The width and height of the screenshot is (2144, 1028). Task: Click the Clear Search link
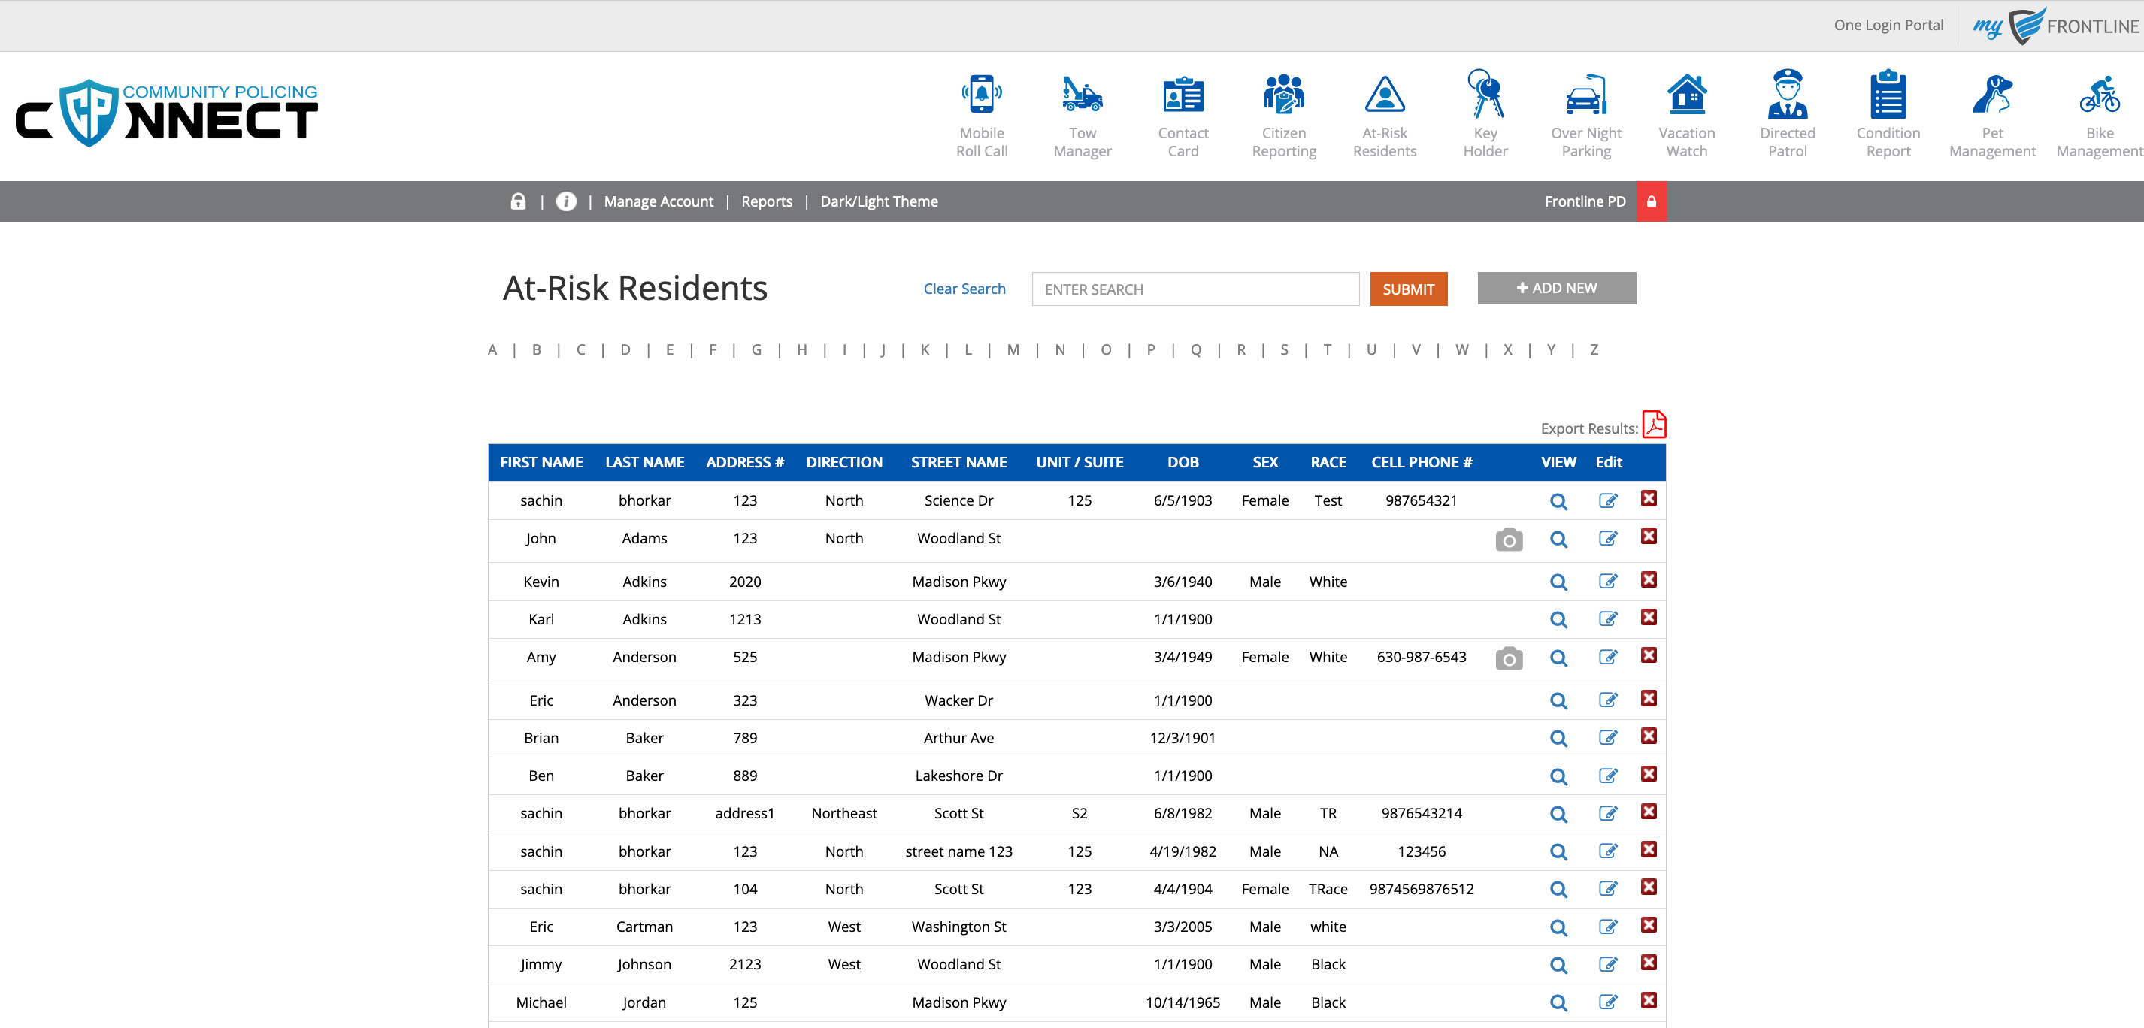(x=964, y=289)
